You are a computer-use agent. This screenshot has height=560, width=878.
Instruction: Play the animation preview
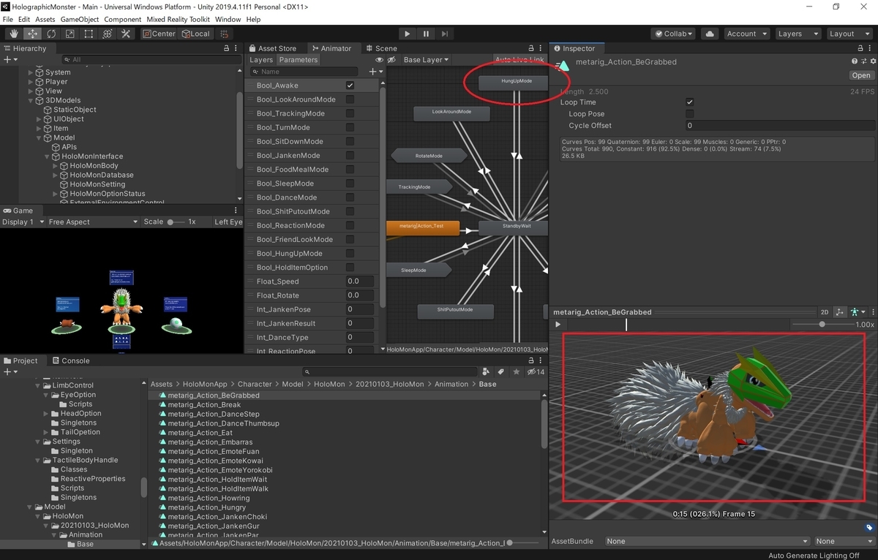click(558, 324)
